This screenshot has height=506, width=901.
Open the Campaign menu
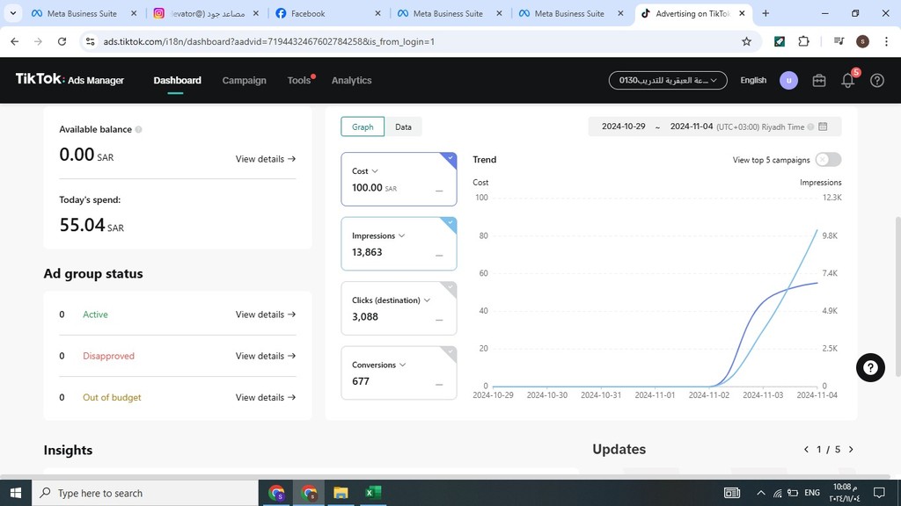tap(245, 80)
